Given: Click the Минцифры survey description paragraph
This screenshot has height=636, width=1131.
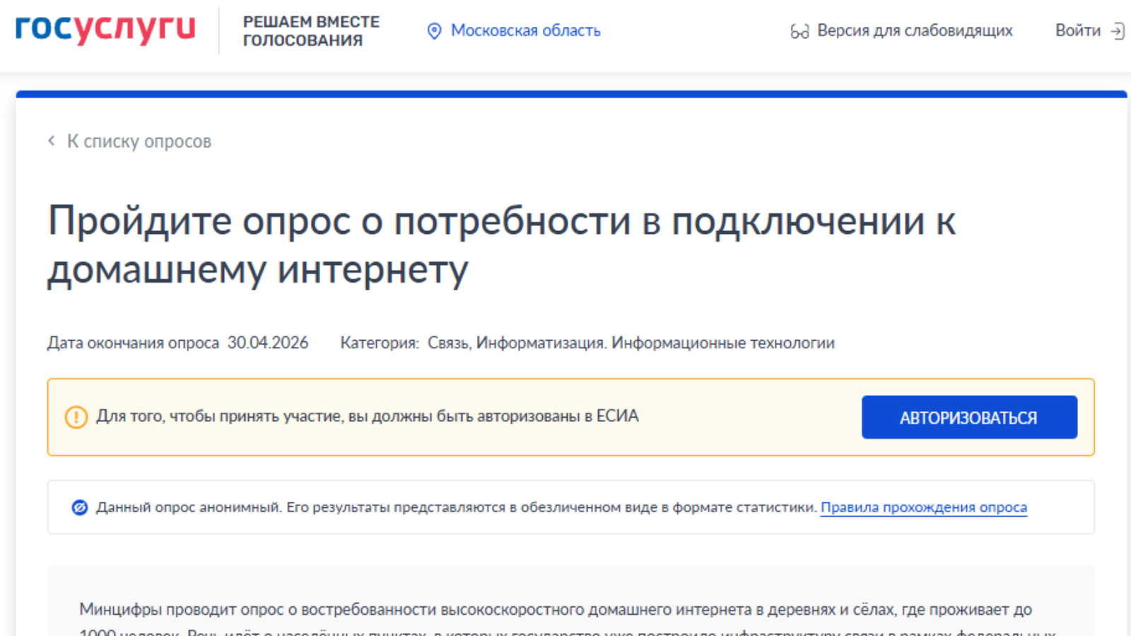Looking at the screenshot, I should coord(555,610).
